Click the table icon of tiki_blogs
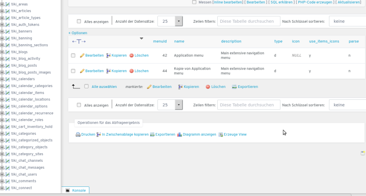The width and height of the screenshot is (366, 196). [7, 52]
